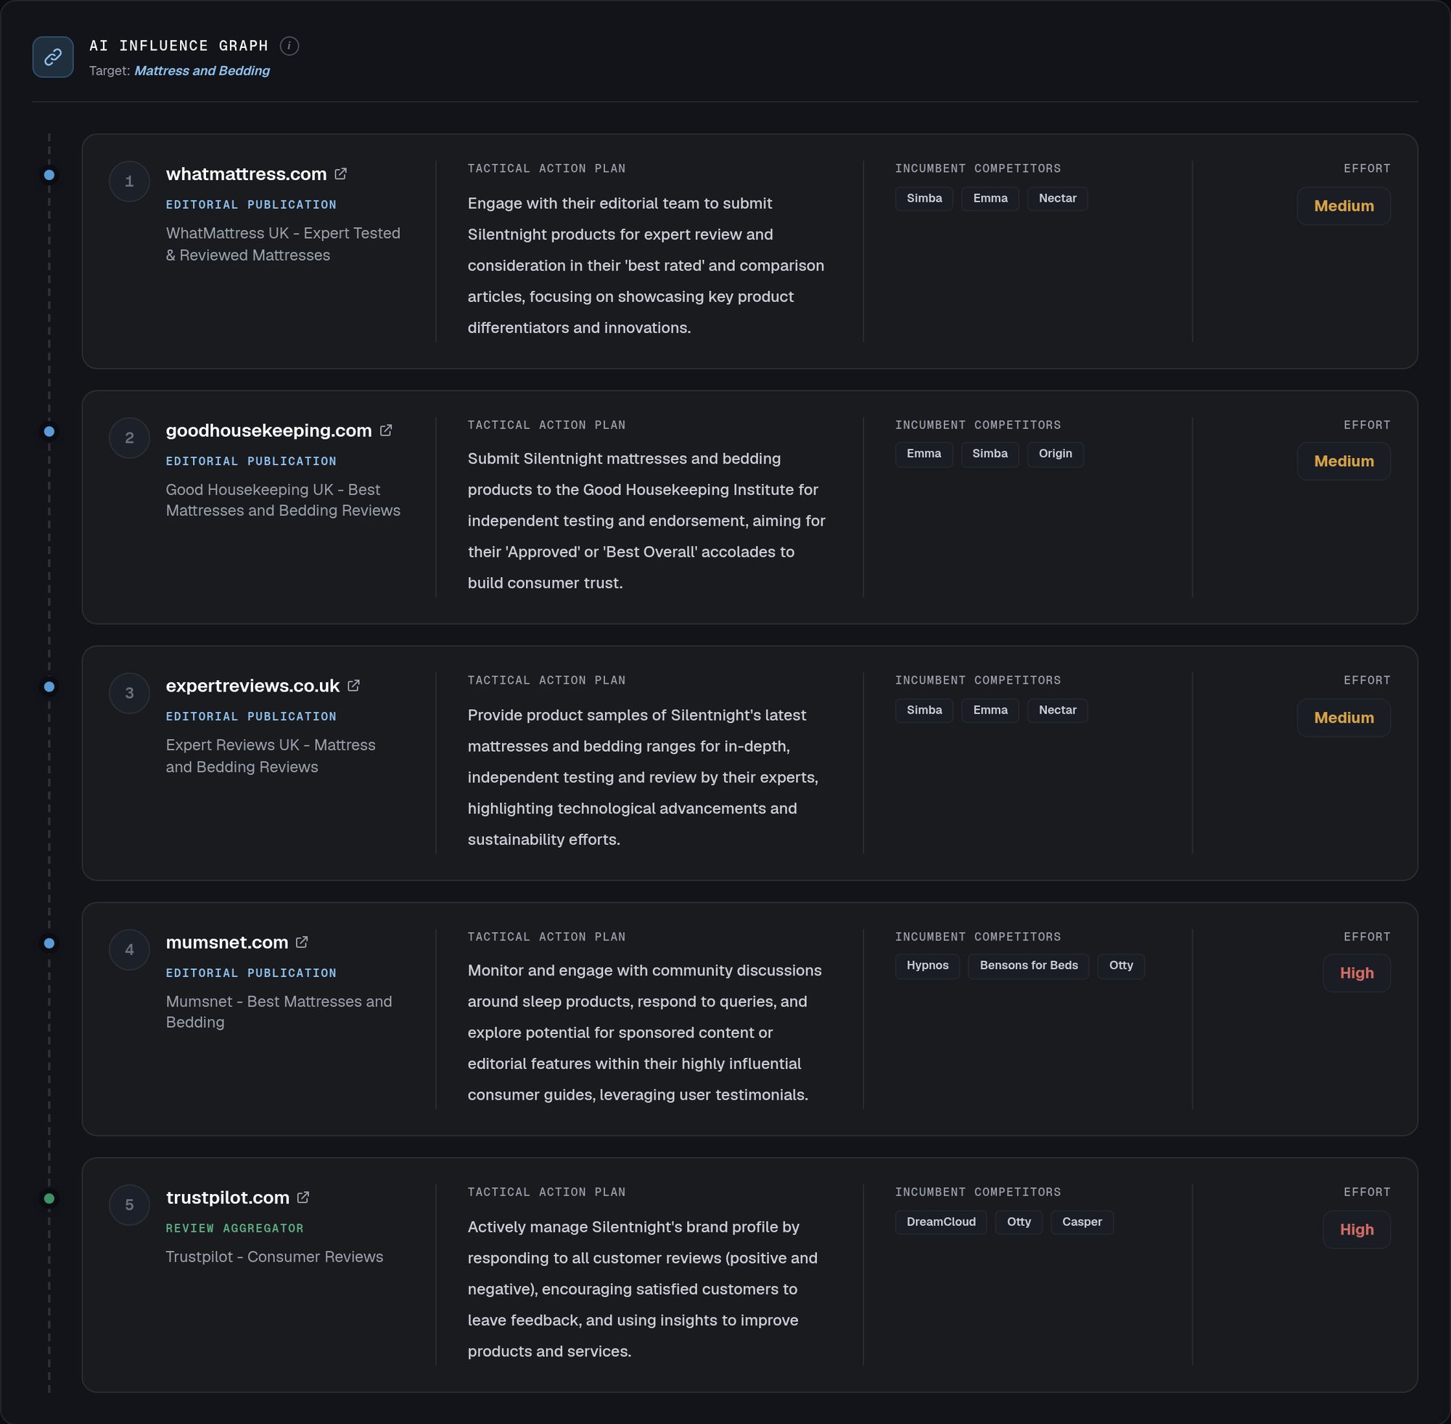Click the Review Aggregator label for trustpilot.com
1451x1424 pixels.
click(235, 1228)
